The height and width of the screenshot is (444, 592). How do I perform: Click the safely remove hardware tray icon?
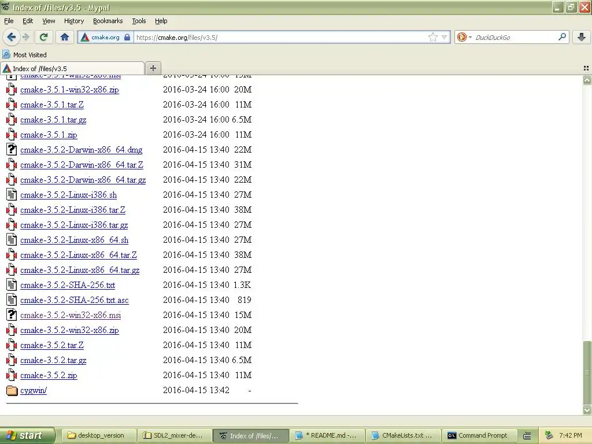coord(549,435)
